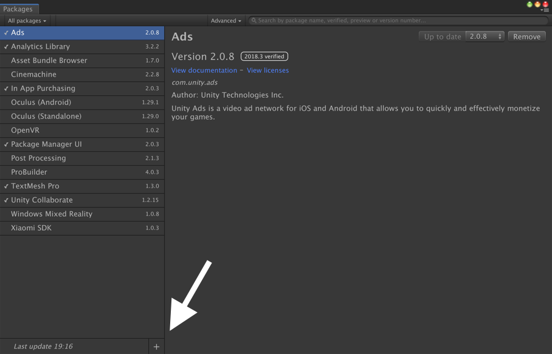Click the Up to date button

443,36
